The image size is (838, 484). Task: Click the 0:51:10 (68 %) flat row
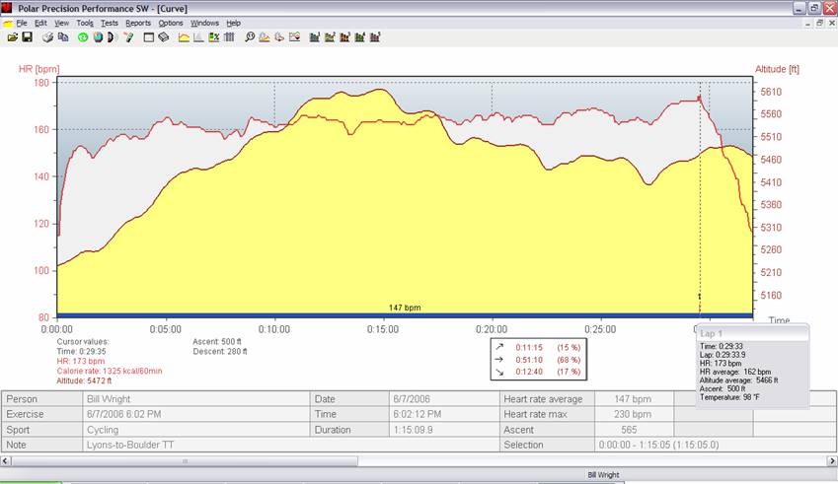539,360
